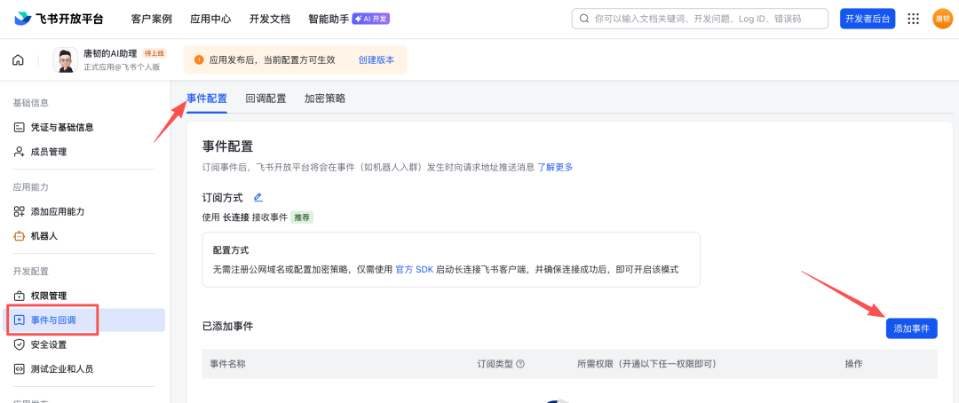
Task: Switch to the 事件配置 tab
Action: pyautogui.click(x=207, y=99)
